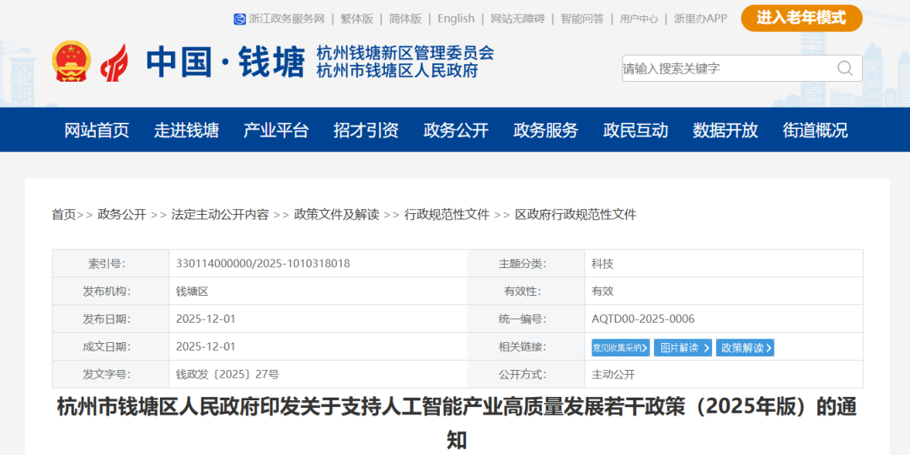
Task: Enter elderly mode via 进入老年模式 button
Action: (800, 18)
